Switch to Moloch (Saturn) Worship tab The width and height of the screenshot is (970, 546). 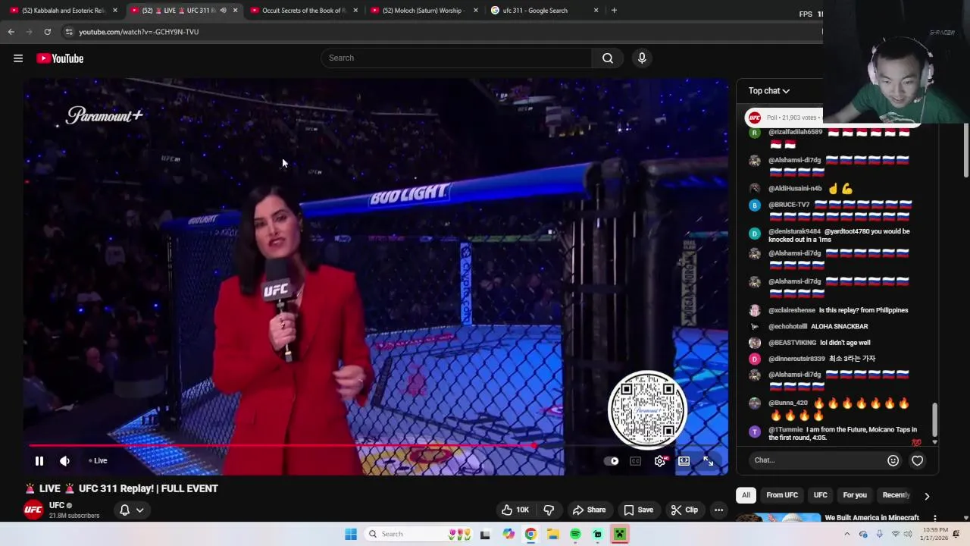[423, 11]
